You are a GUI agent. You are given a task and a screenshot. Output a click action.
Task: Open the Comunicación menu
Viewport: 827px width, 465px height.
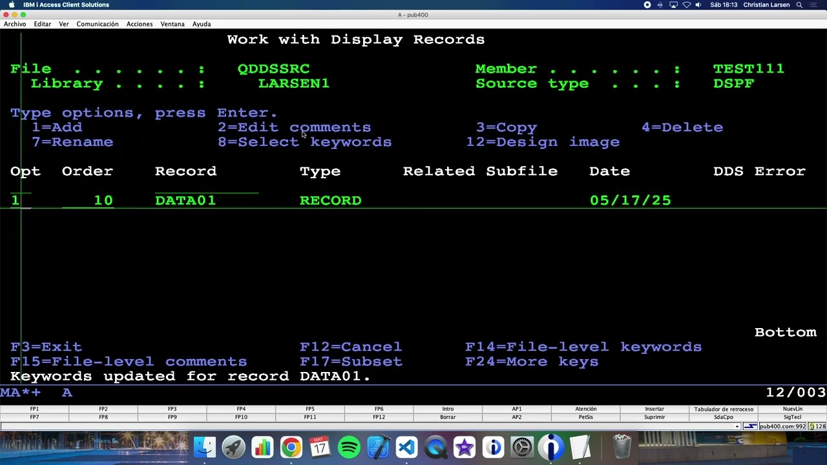98,24
